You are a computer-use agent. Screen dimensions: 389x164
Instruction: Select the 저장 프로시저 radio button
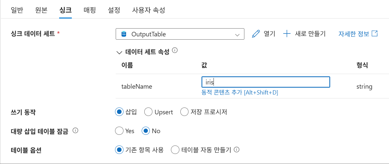pyautogui.click(x=184, y=112)
